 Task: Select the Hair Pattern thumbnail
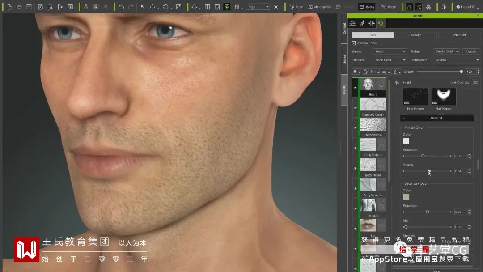[415, 97]
